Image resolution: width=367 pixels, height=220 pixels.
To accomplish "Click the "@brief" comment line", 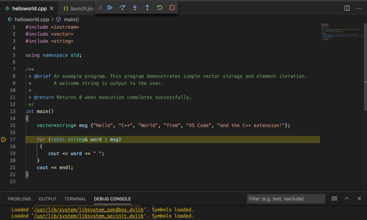I will coord(168,76).
